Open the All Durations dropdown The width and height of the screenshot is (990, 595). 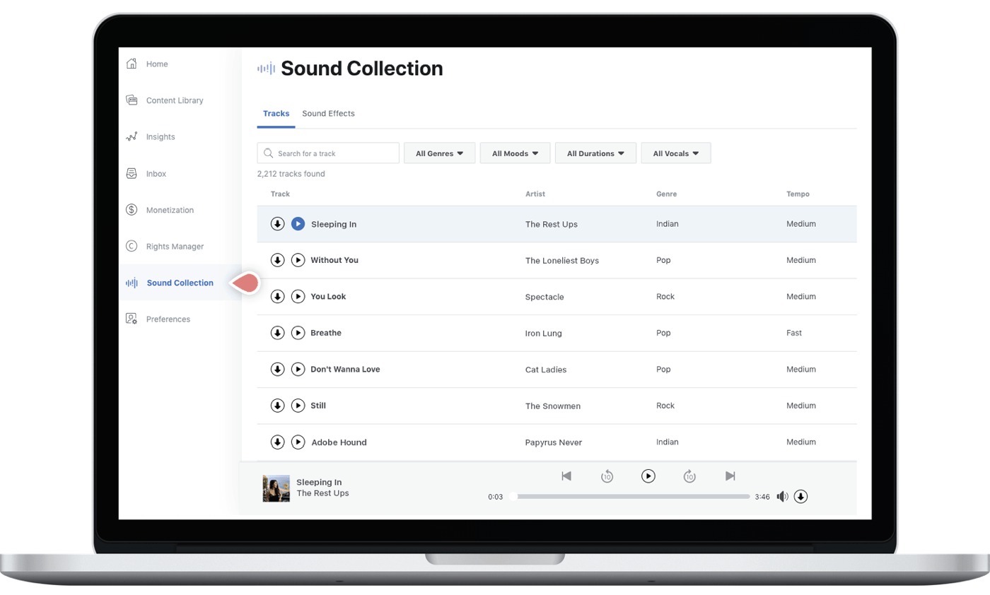[595, 153]
